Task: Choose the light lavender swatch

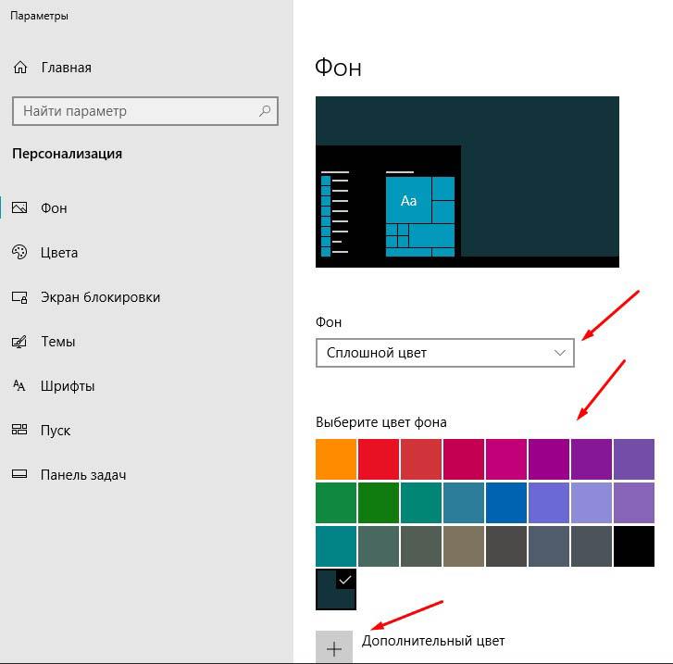Action: click(x=591, y=503)
